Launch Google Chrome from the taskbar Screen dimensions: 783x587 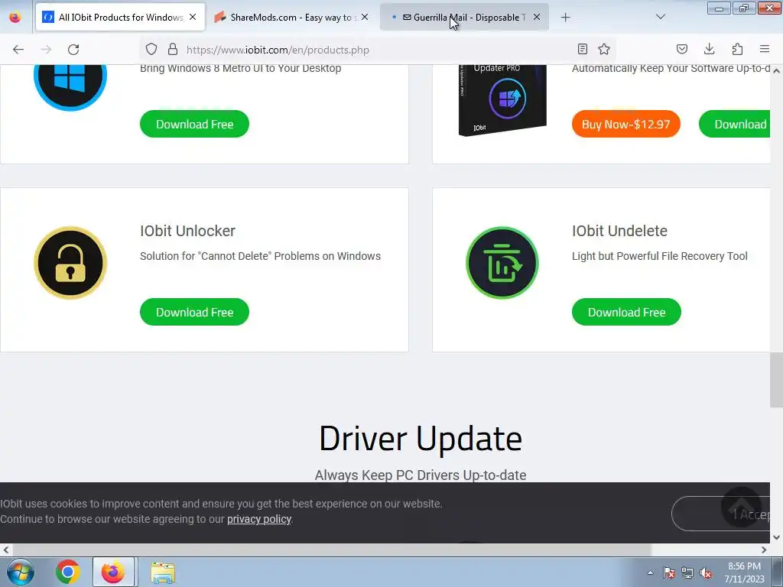point(68,572)
